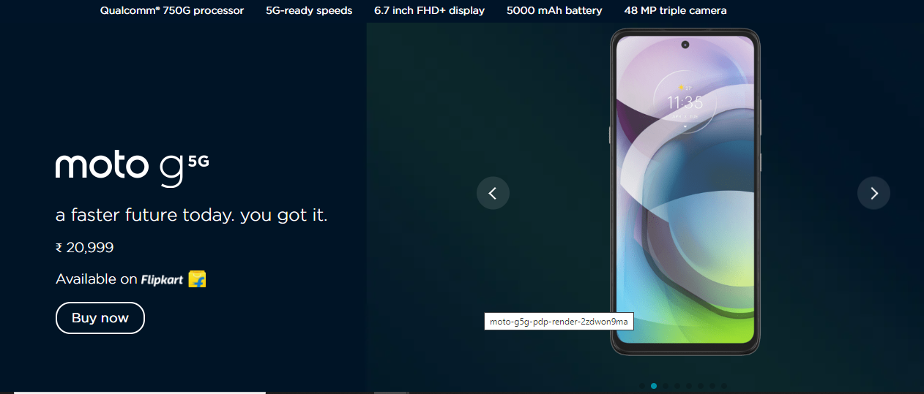The width and height of the screenshot is (924, 394).
Task: Jump to the last carousel dot
Action: tap(724, 386)
